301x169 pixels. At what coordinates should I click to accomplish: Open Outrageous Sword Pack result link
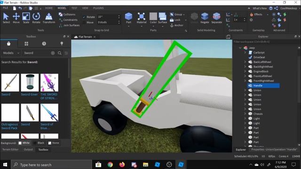coord(9,126)
